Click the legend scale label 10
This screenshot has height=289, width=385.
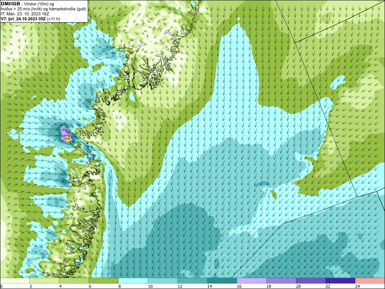click(x=150, y=286)
